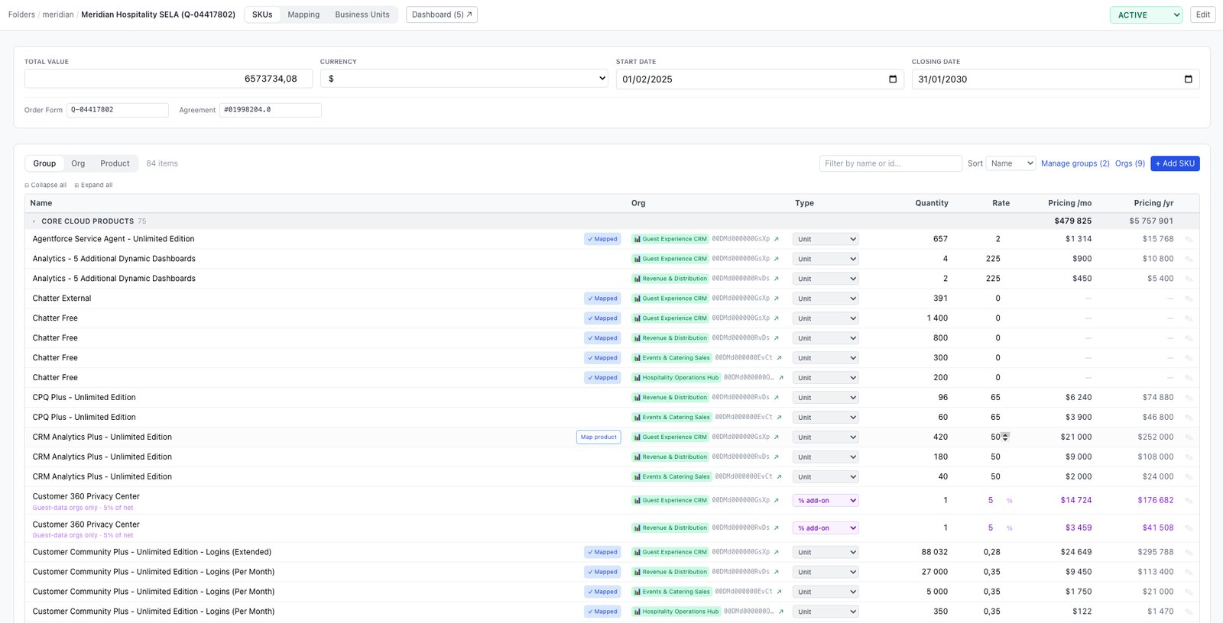This screenshot has width=1223, height=623.
Task: Open Revenue & Distribution link arrow in Chatter Free row
Action: coord(776,338)
